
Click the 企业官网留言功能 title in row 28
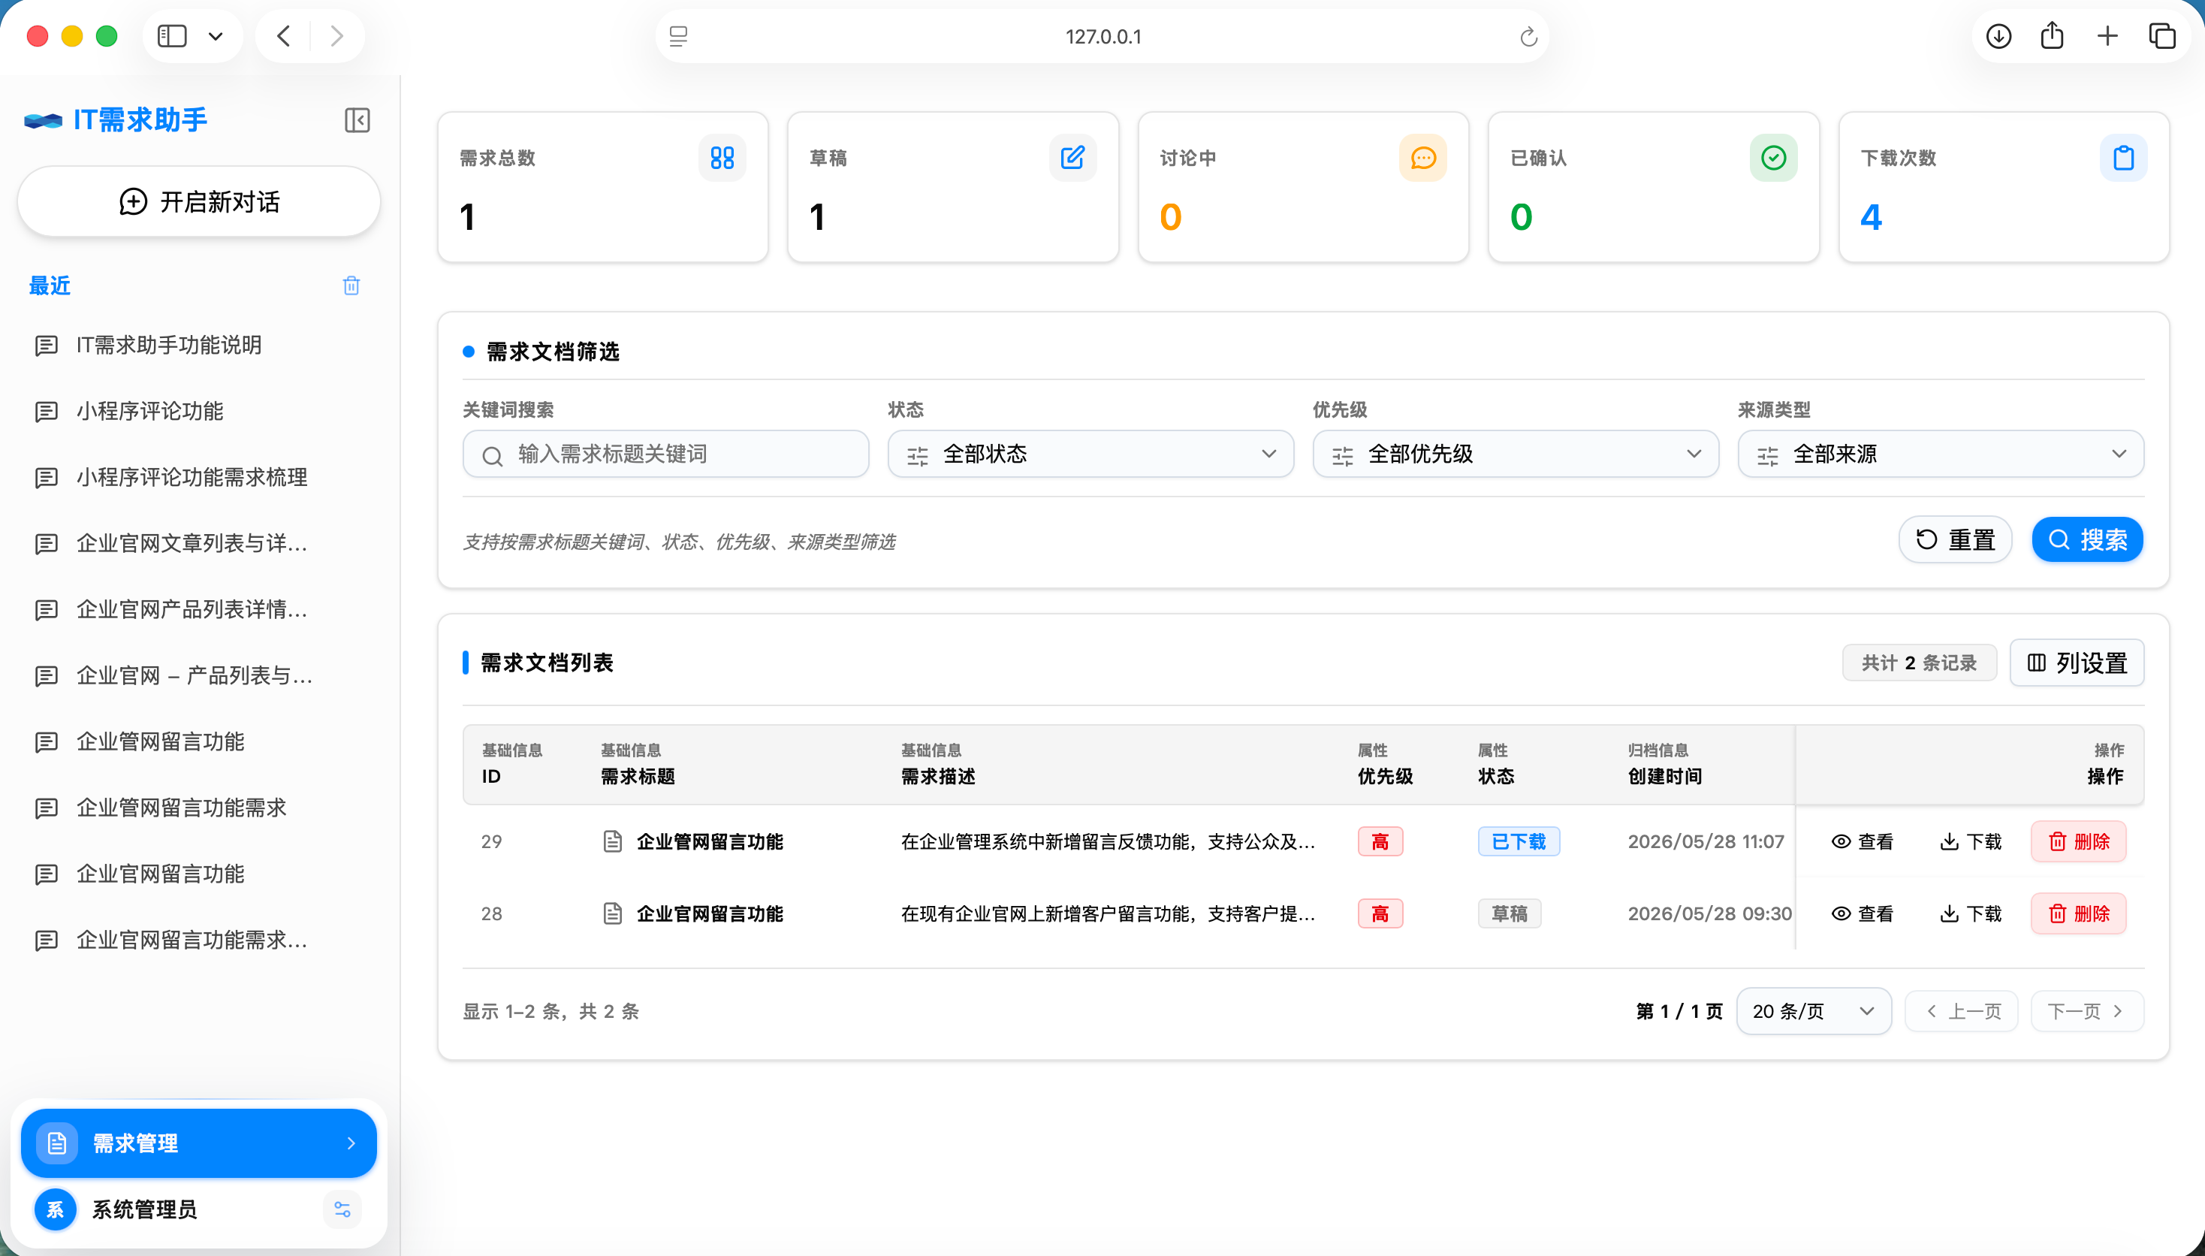pyautogui.click(x=710, y=913)
